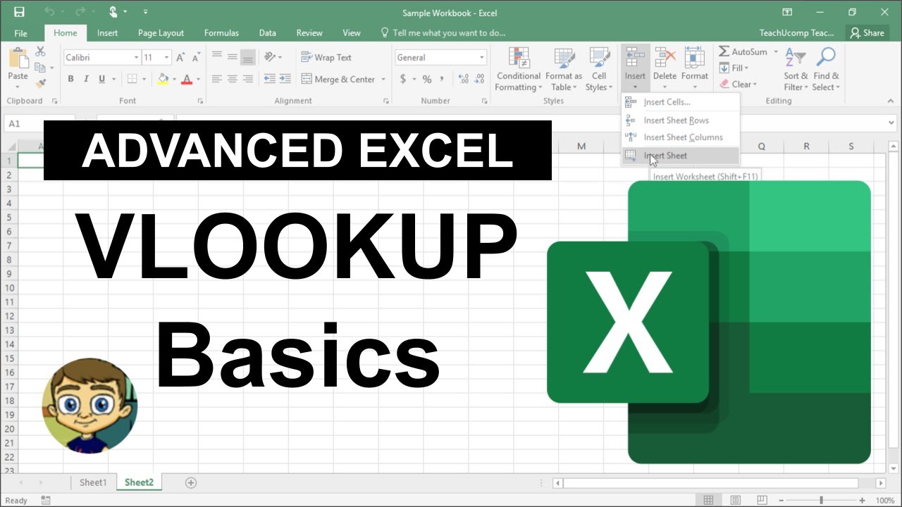The image size is (902, 507).
Task: Toggle Middle Align vertical alignment
Action: [x=232, y=57]
